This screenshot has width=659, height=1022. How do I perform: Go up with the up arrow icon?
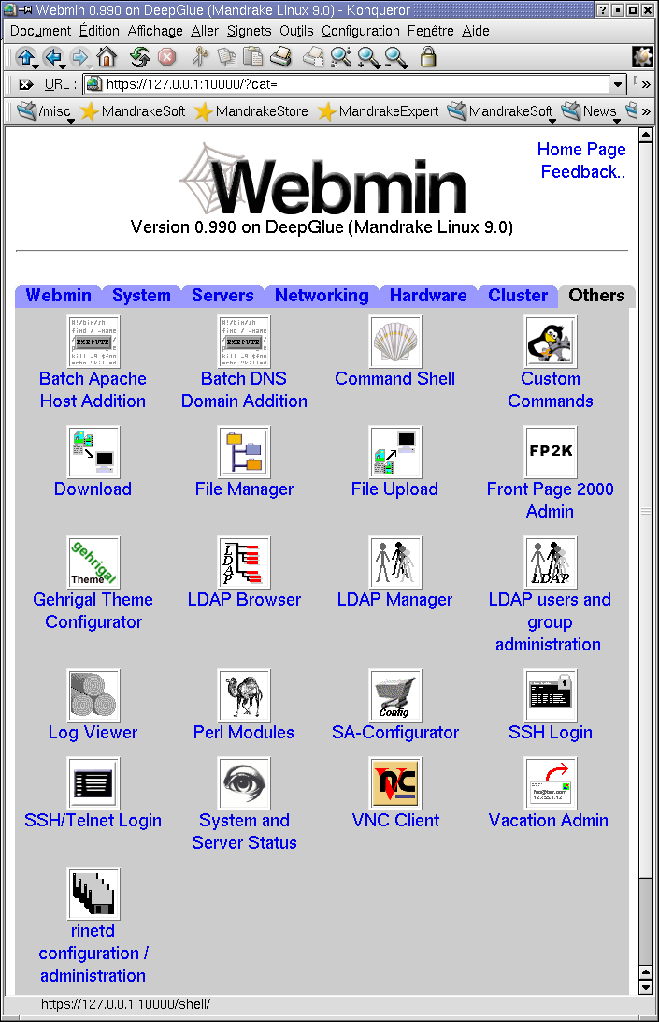[x=26, y=58]
